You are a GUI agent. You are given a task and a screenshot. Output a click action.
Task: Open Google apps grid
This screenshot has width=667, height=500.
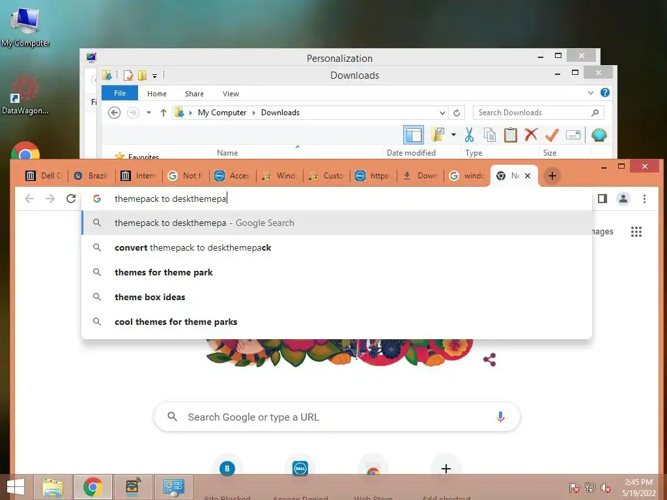pyautogui.click(x=636, y=232)
